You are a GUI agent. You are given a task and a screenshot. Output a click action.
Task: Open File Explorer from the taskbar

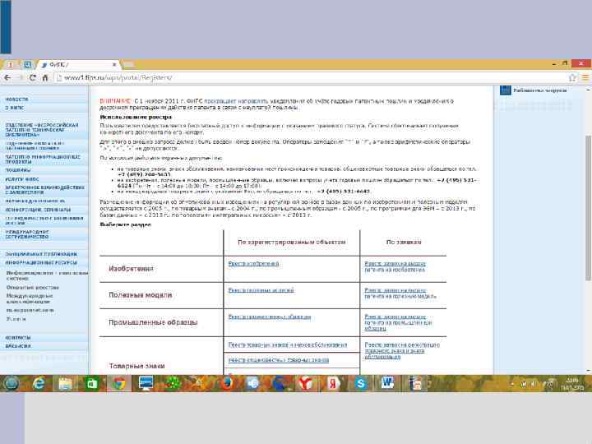click(x=65, y=384)
